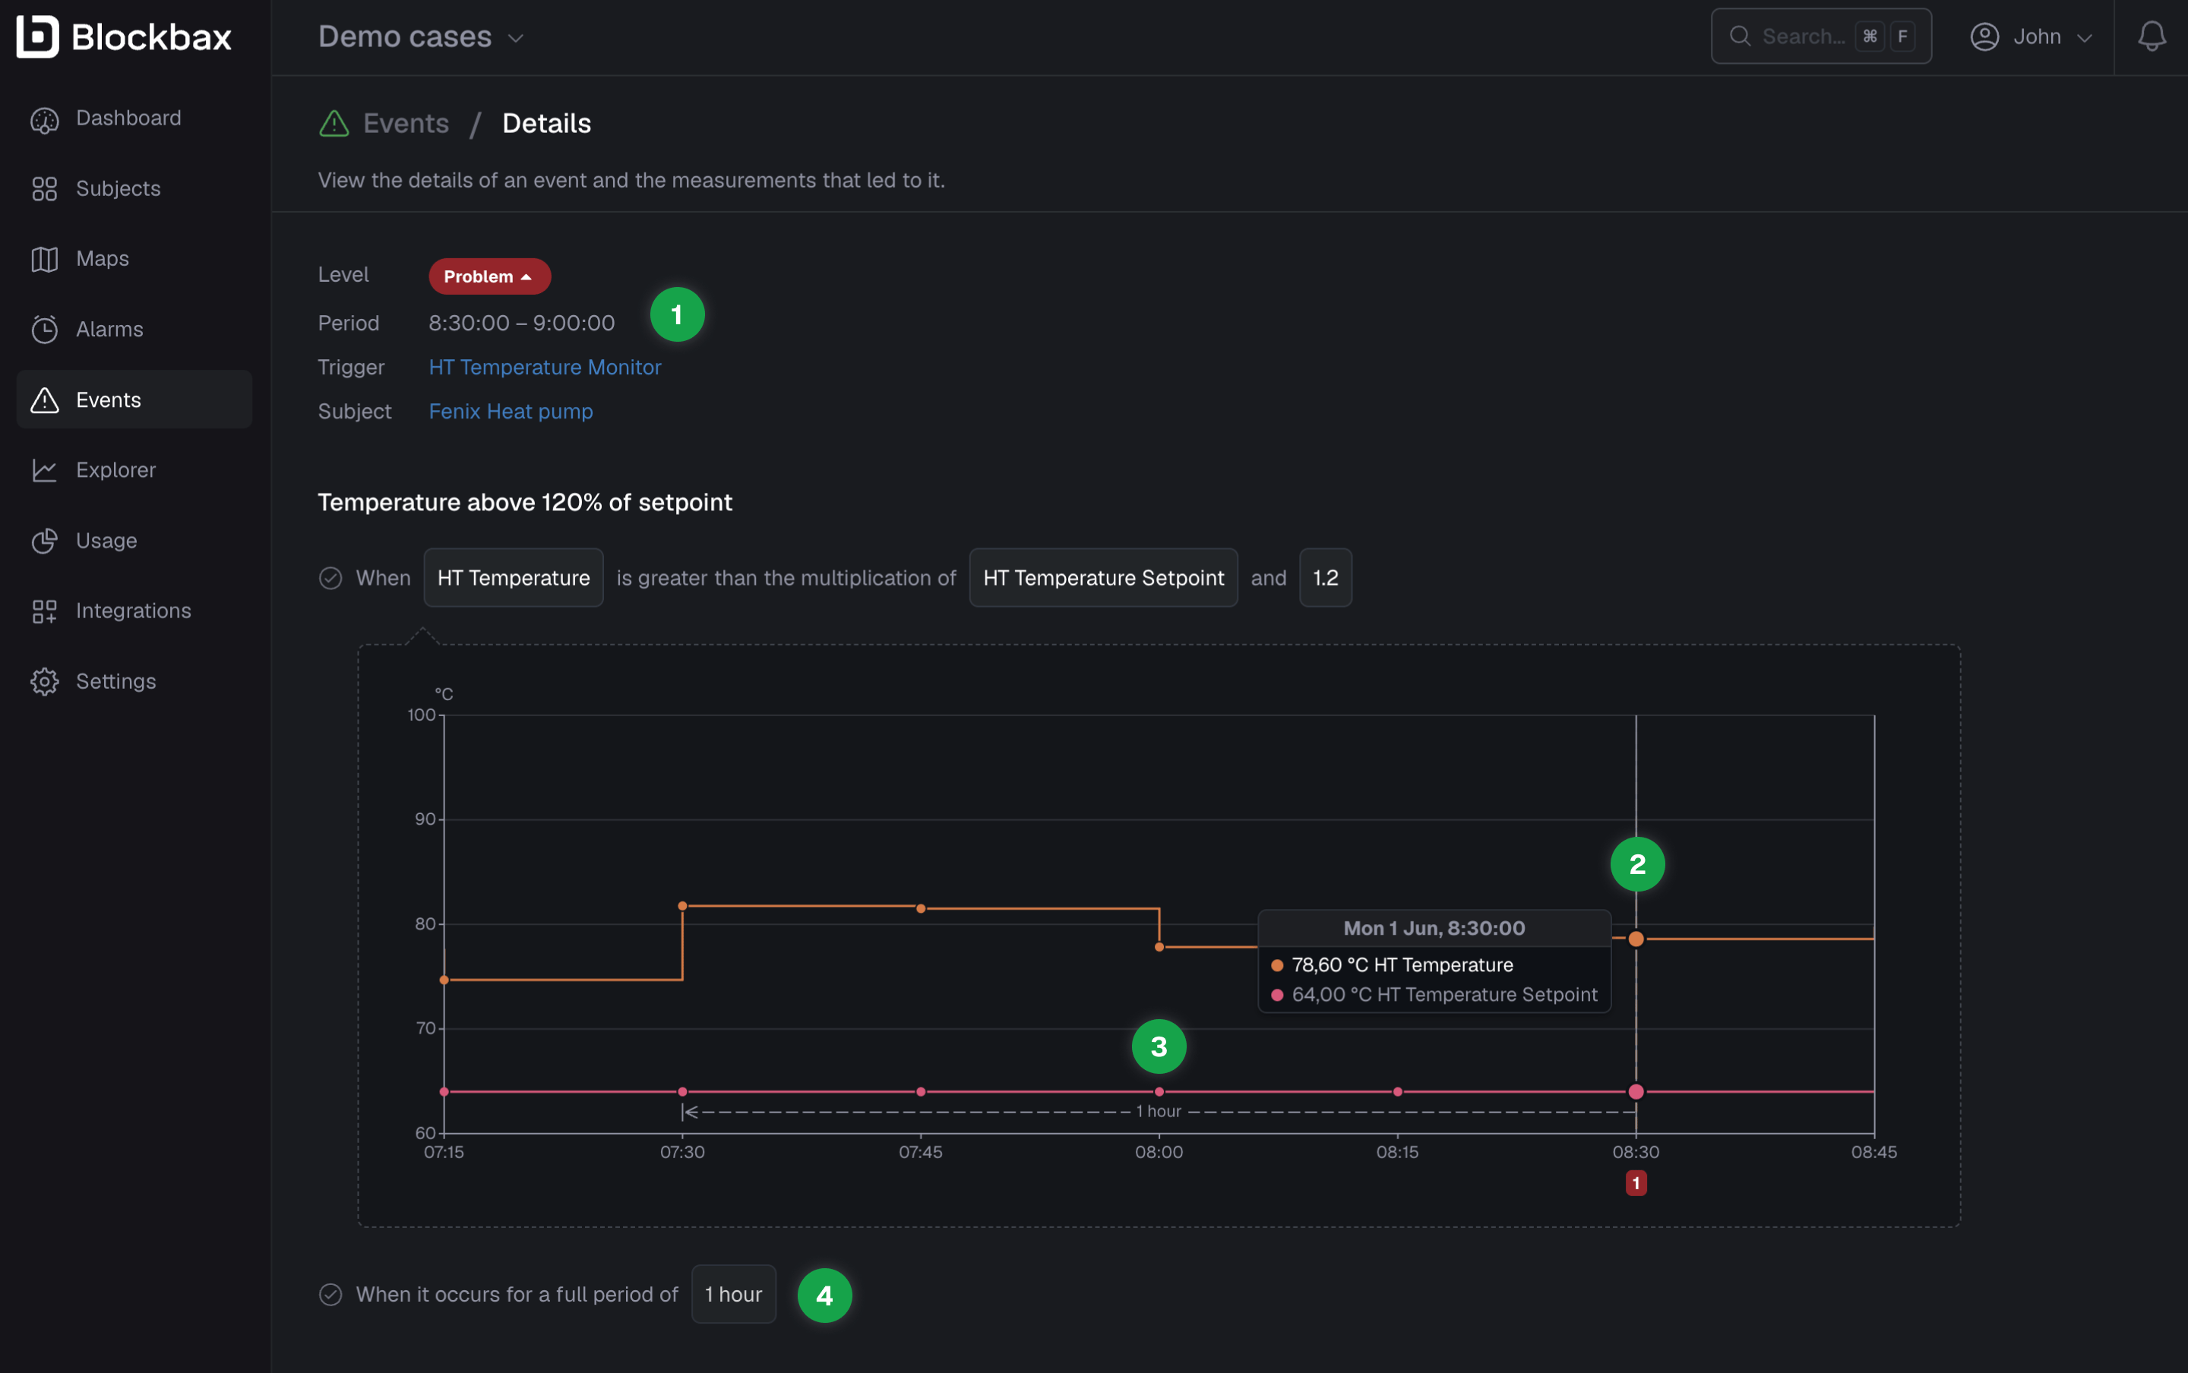Open the Problem level badge dropdown
This screenshot has height=1373, width=2188.
[489, 276]
